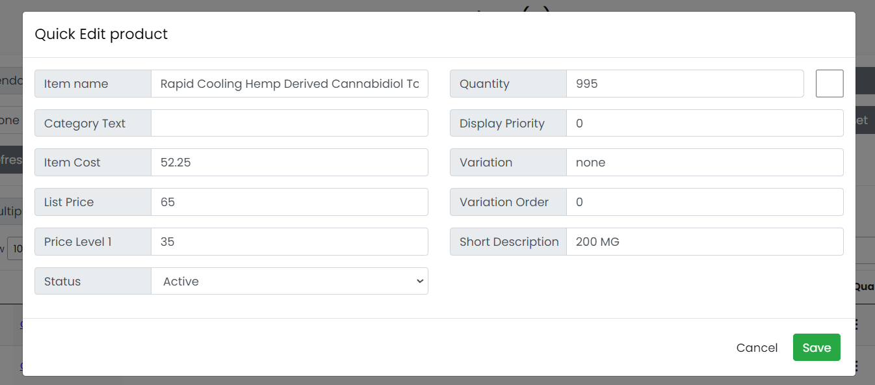Focus the empty Category Text field

[x=289, y=124]
